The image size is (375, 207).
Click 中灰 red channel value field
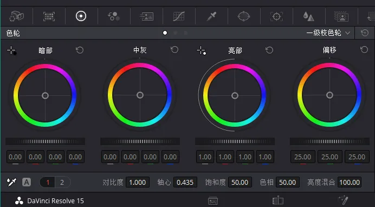point(130,157)
